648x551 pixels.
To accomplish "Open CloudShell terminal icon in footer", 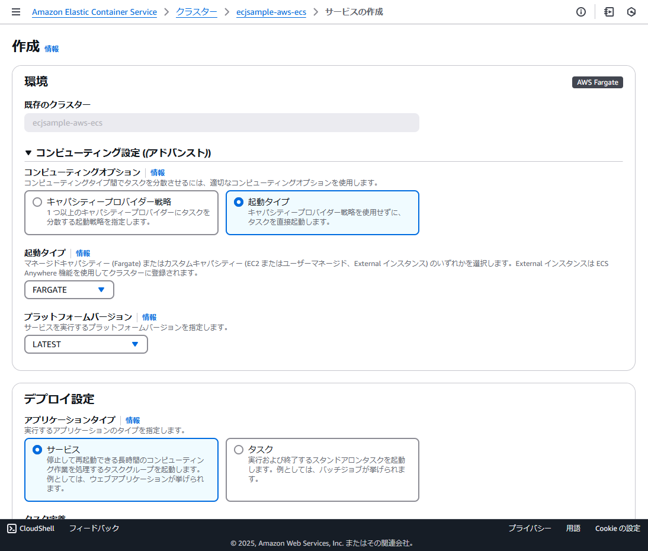I will [x=12, y=528].
